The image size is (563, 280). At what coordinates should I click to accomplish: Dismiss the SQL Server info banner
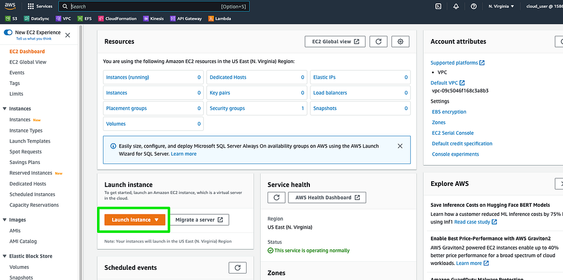point(400,146)
